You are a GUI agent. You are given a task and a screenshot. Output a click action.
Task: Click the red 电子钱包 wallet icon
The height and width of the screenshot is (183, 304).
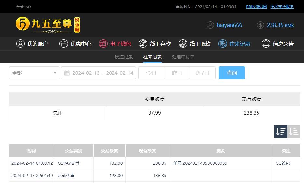click(103, 44)
